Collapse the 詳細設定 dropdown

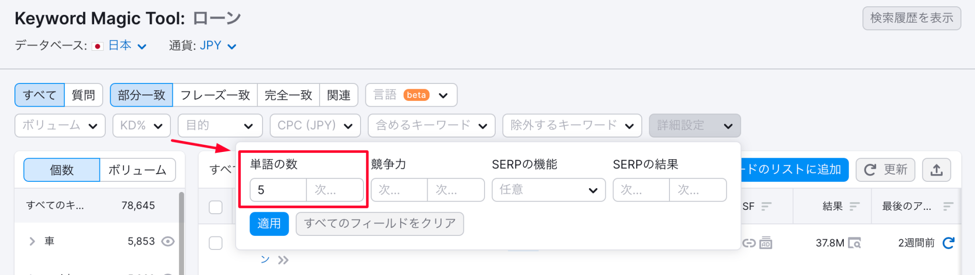695,125
